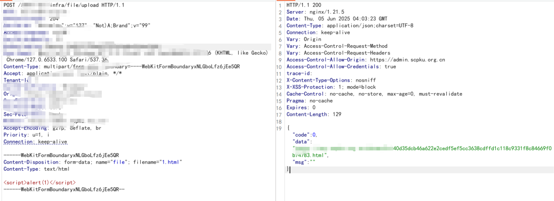554x201 pixels.
Task: Click the <script>alert(1)</script> payload line
Action: 39,183
